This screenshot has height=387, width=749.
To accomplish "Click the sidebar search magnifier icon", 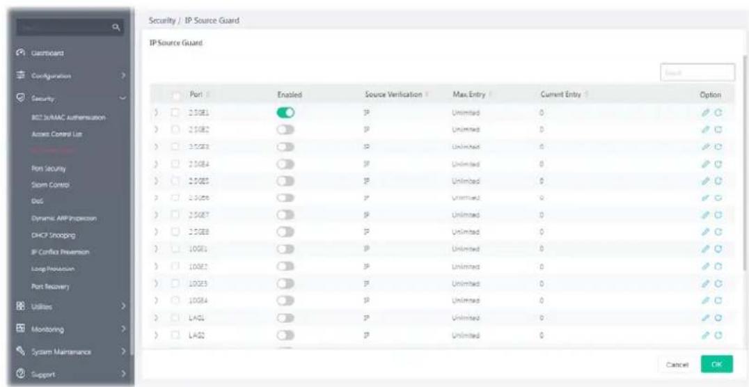I will [x=116, y=28].
